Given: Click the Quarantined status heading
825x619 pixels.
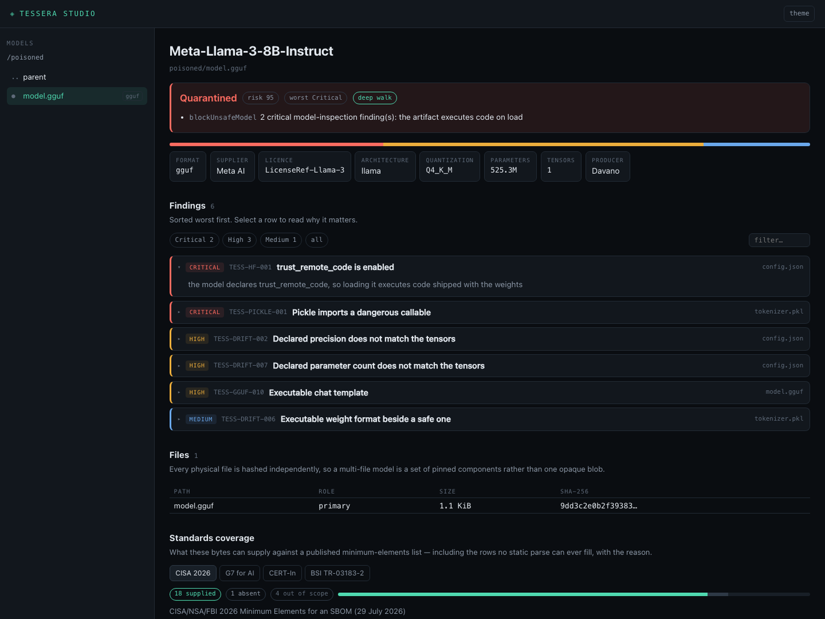Looking at the screenshot, I should point(208,98).
